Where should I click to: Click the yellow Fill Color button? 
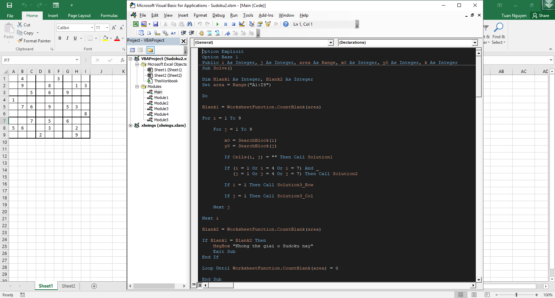tap(106, 38)
